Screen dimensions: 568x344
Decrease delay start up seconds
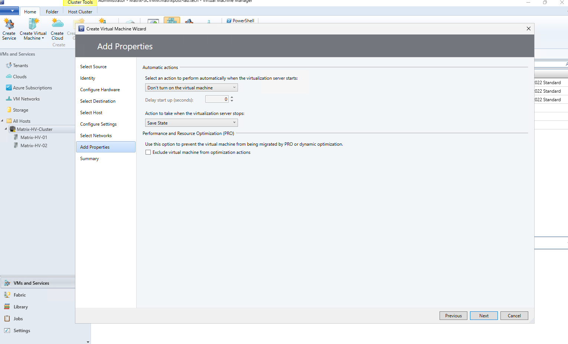point(232,101)
